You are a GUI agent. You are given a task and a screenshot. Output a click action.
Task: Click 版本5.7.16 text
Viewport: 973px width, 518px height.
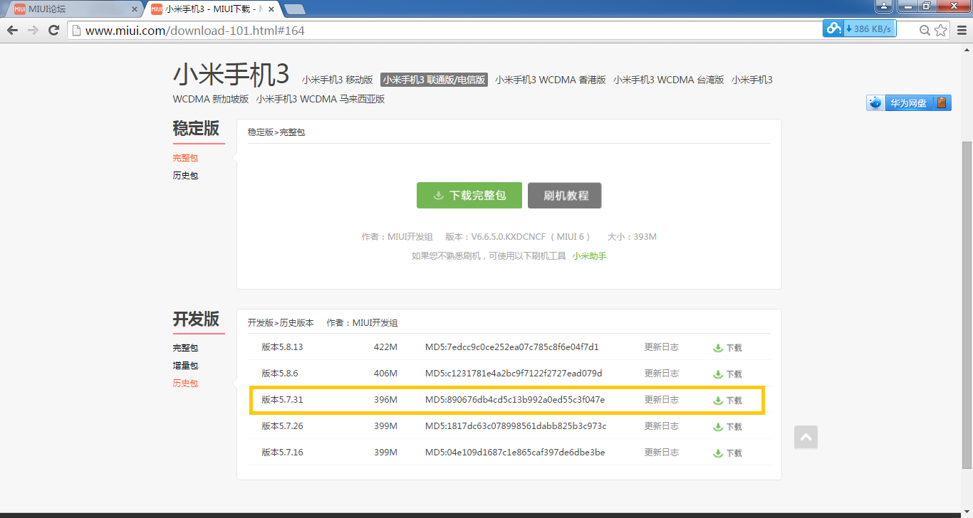282,453
